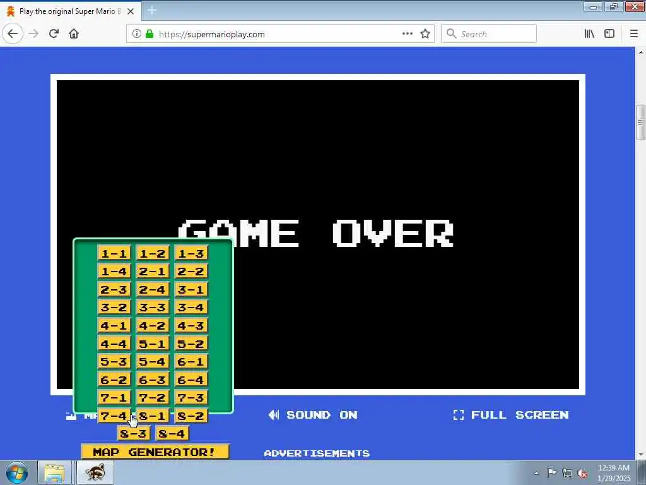Load world 4-3

[x=191, y=325]
